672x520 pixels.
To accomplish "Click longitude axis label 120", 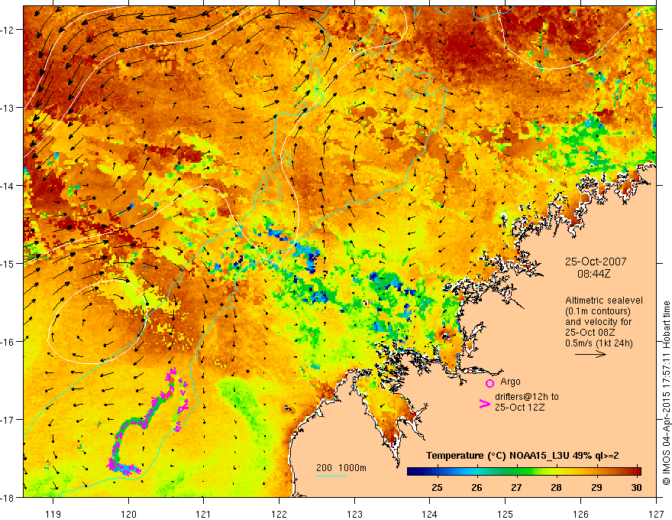I will (128, 515).
